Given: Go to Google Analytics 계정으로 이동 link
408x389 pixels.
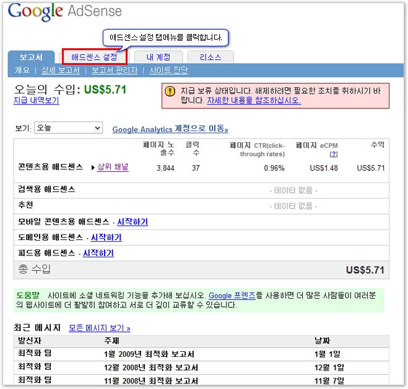Looking at the screenshot, I should (x=170, y=129).
